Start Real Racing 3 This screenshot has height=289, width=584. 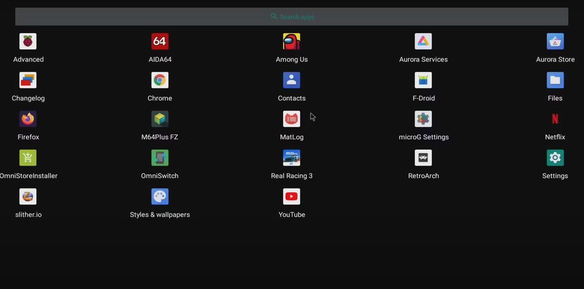click(292, 158)
